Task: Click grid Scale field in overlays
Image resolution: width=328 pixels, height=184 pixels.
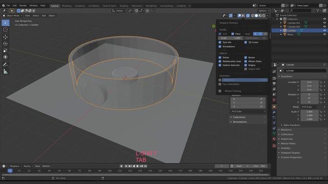Action: click(x=230, y=38)
